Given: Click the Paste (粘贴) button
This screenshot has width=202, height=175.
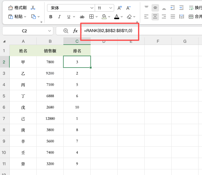Looking at the screenshot, I should click(x=15, y=17).
